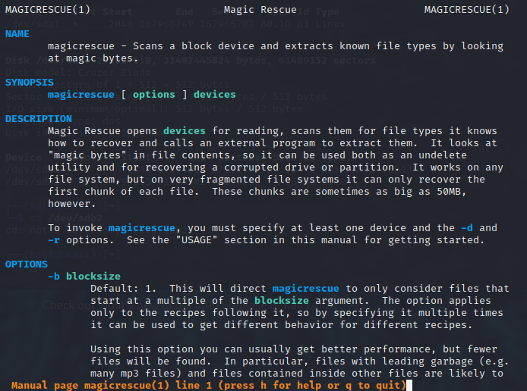Click the 'Manual page magicrescue(1) line 1' status
This screenshot has width=527, height=391.
click(x=112, y=385)
